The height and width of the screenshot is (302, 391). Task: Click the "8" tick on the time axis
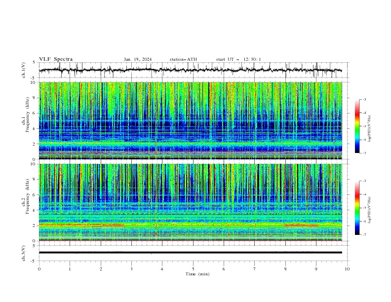point(285,269)
